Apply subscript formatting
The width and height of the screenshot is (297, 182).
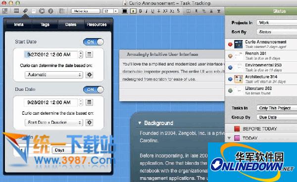[172, 11]
